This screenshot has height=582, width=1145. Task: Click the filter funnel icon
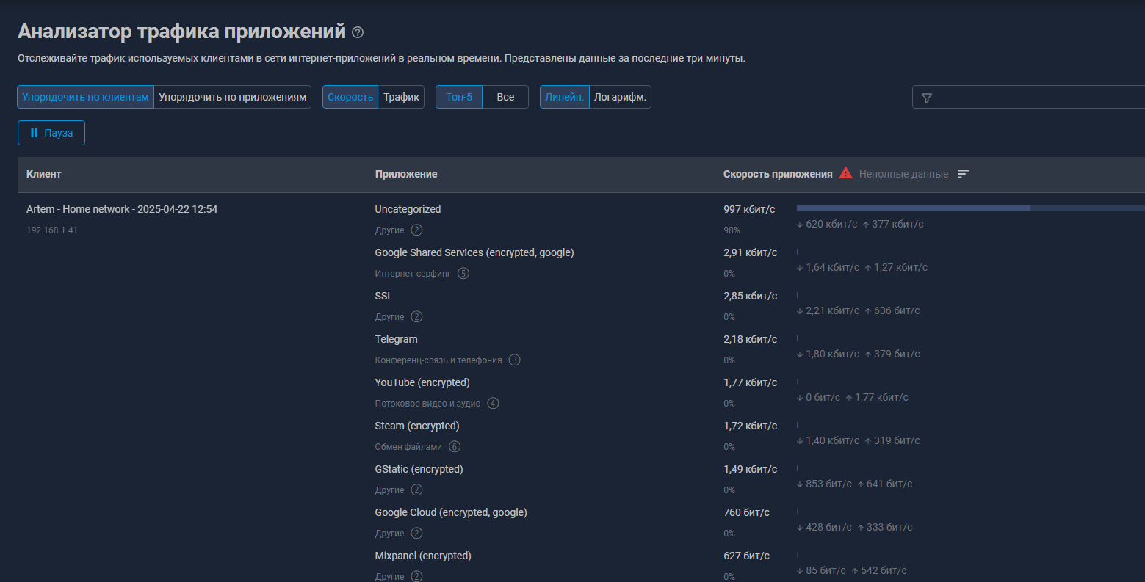927,98
